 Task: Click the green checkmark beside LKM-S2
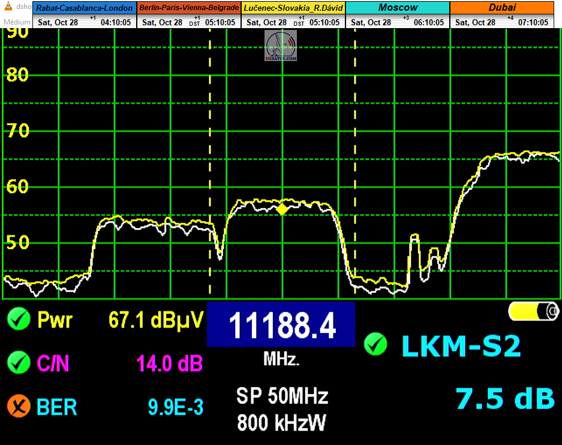[375, 344]
